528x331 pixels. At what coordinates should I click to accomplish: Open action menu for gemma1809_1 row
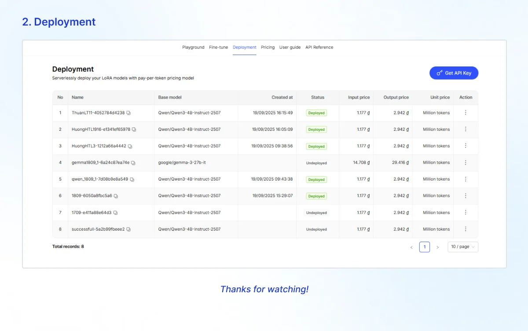(x=466, y=162)
